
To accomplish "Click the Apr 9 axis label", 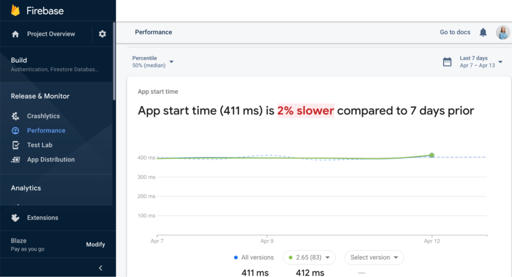I will 267,241.
